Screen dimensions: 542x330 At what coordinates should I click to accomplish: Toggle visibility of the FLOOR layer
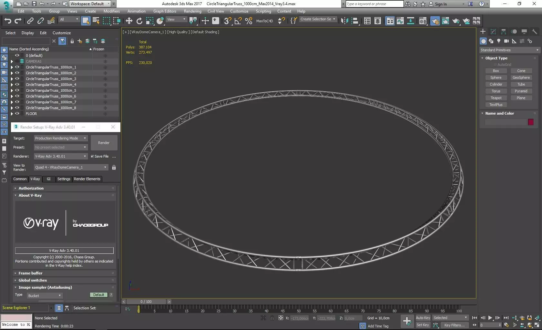tap(17, 114)
